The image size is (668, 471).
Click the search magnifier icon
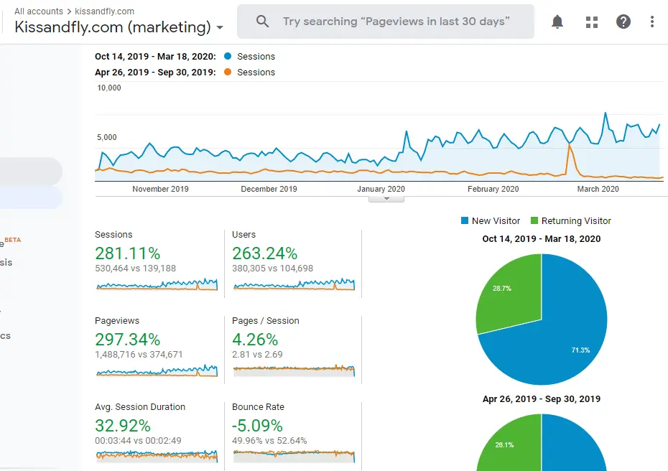pyautogui.click(x=262, y=21)
